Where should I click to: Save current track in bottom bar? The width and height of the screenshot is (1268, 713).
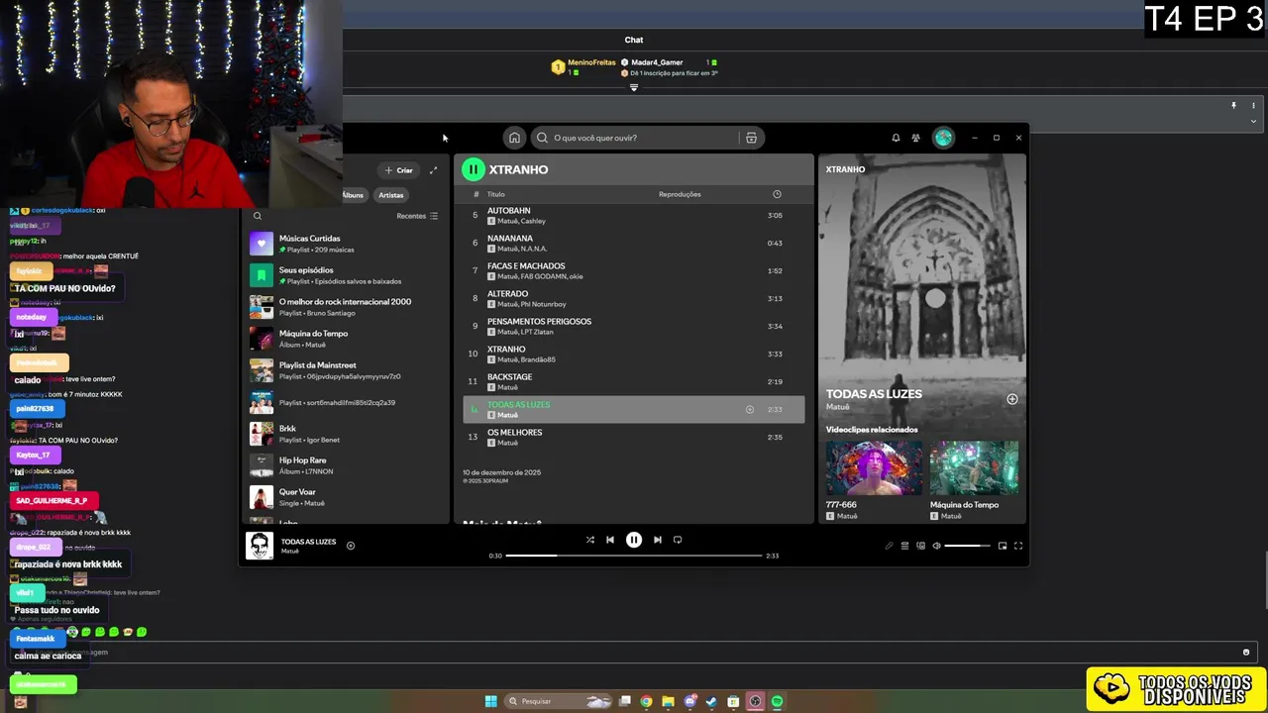coord(351,546)
